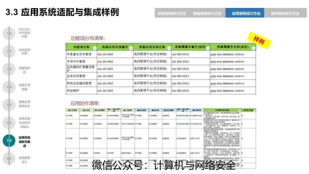Screen dimensions: 309x174
Task: Open filter dropdown on 所属微服务名称(如有) column
Action: tap(253, 48)
